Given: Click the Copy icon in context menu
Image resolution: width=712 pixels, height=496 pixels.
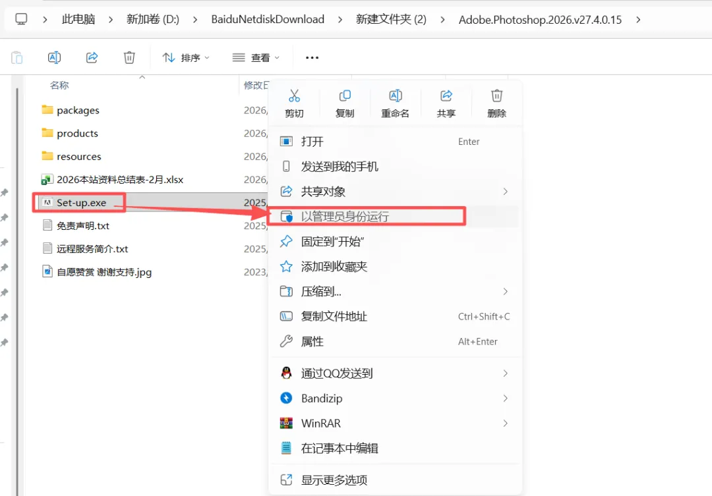Looking at the screenshot, I should tap(345, 96).
